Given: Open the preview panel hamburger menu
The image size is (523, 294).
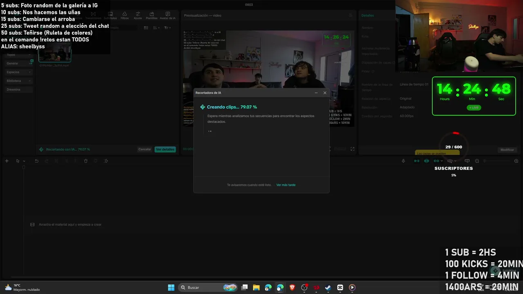Looking at the screenshot, I should (350, 16).
